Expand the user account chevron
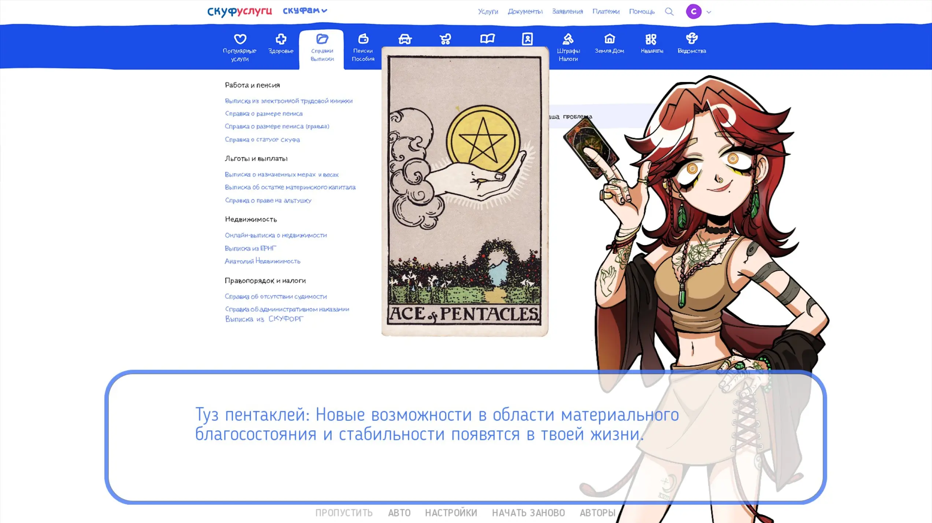Viewport: 932px width, 523px height. pos(709,12)
